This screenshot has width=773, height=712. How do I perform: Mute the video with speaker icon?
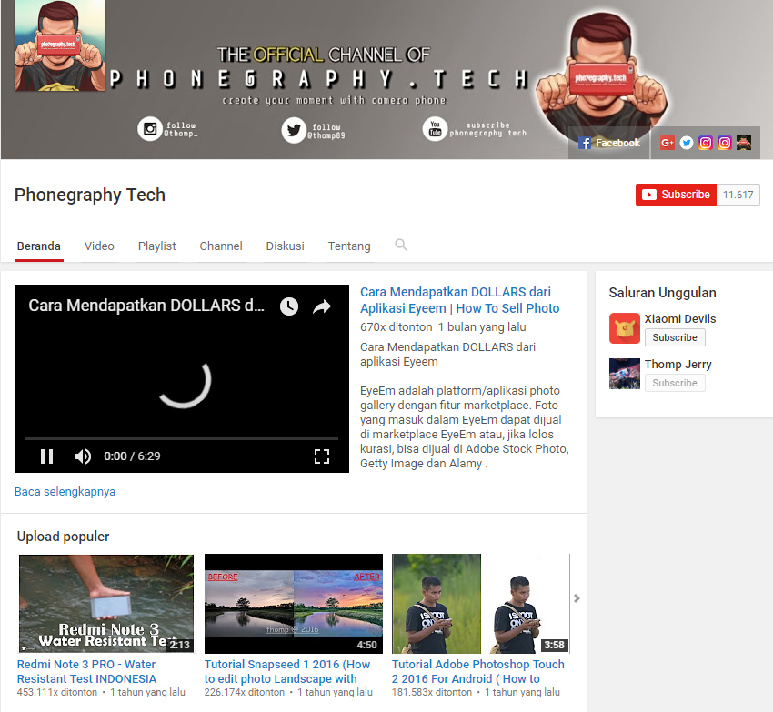[83, 456]
